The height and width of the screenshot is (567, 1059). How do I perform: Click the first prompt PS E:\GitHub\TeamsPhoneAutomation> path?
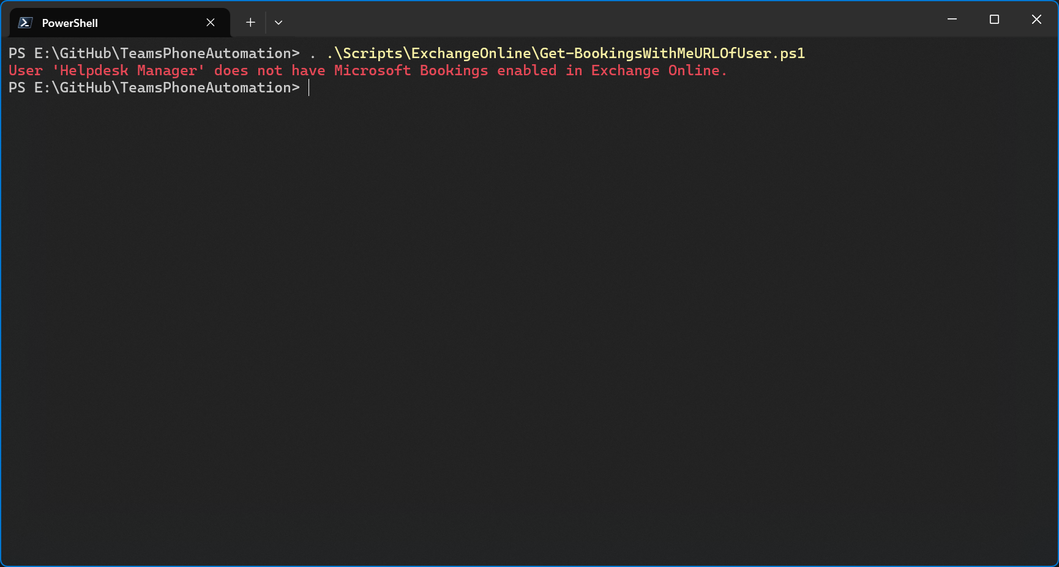(x=154, y=53)
